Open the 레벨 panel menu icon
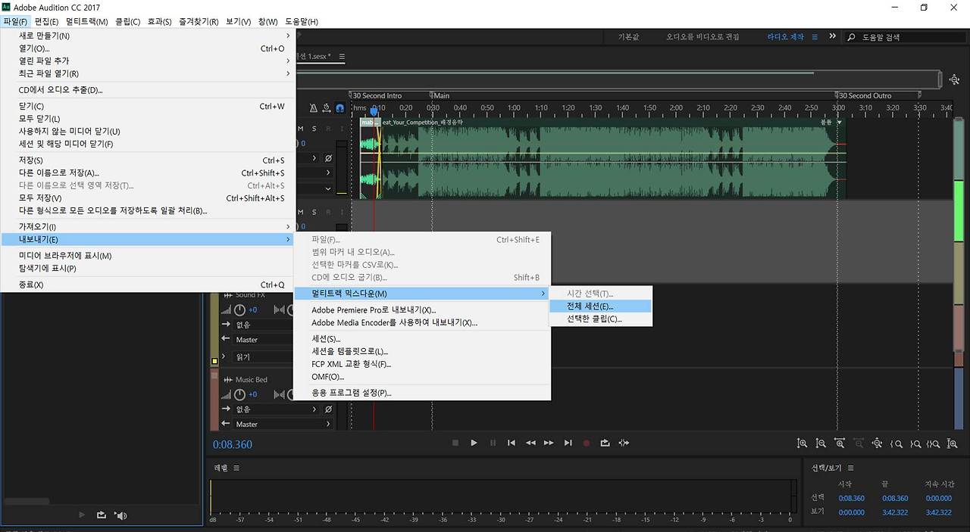Screen dimensions: 970x532 pos(236,468)
